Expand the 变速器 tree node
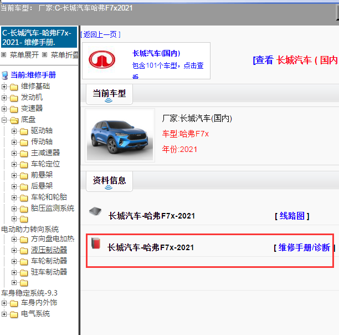The height and width of the screenshot is (335, 339). (4, 109)
